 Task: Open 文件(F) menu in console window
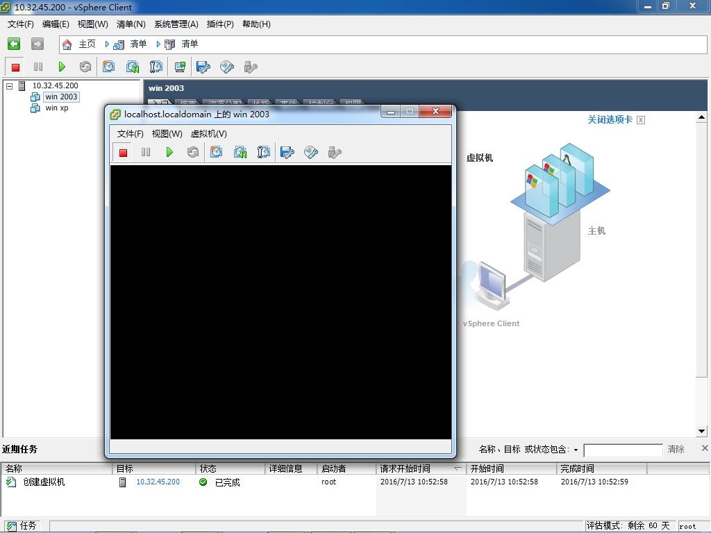pyautogui.click(x=130, y=134)
